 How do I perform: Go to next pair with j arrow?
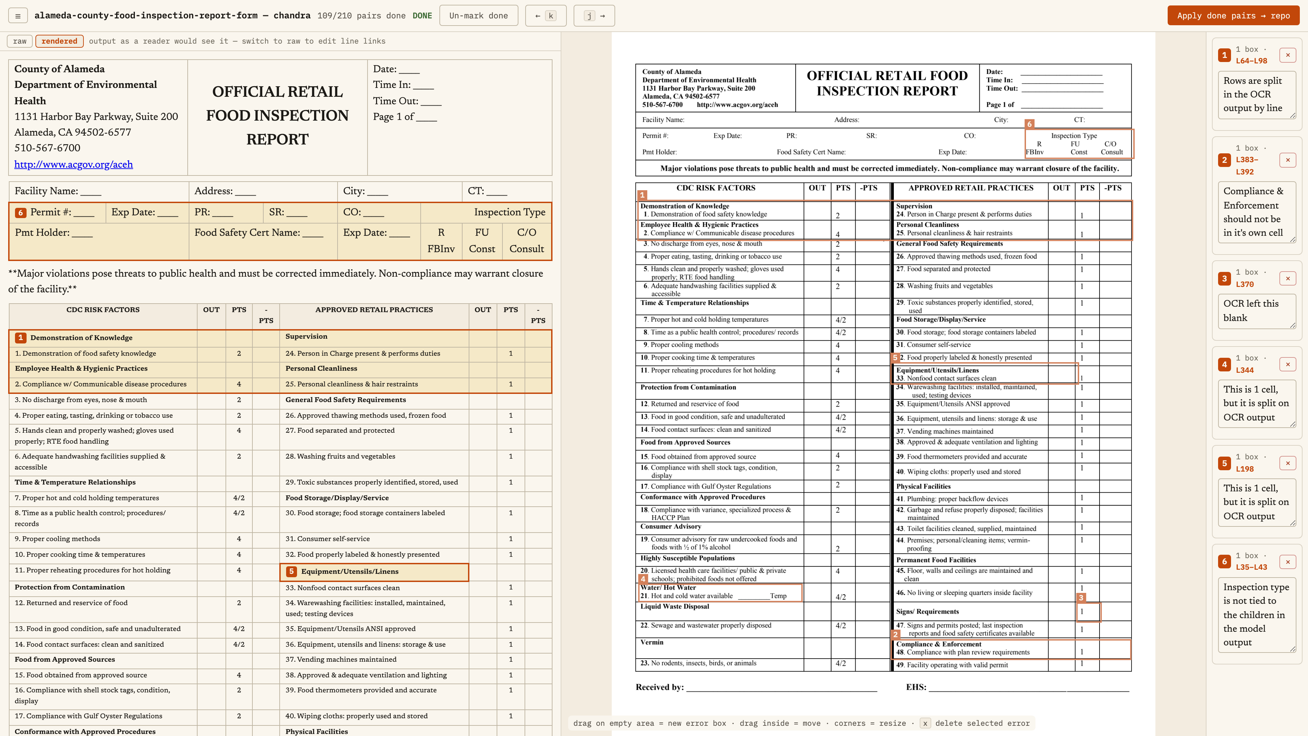coord(594,16)
